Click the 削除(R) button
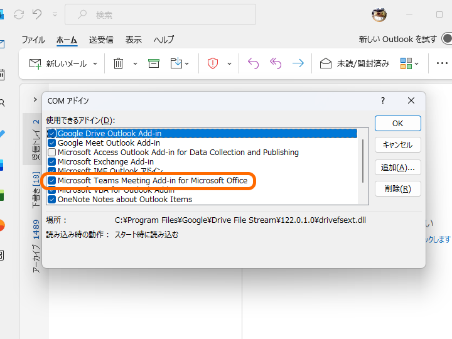 (398, 189)
